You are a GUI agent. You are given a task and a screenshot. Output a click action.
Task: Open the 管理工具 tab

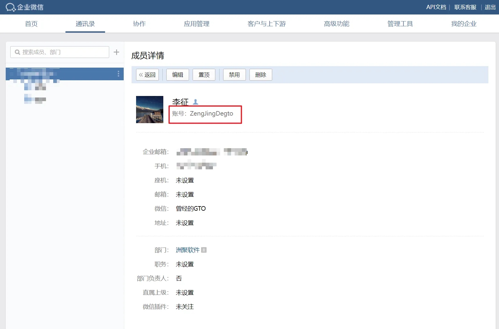tap(400, 24)
